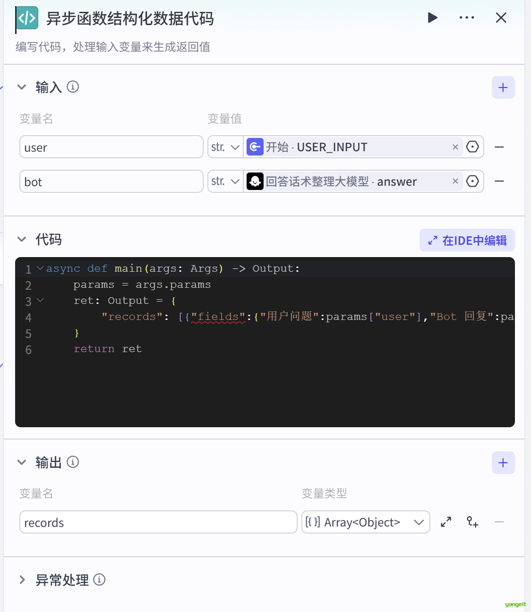Click 在IDE中编辑 button
Viewport: 531px width, 612px height.
[467, 241]
